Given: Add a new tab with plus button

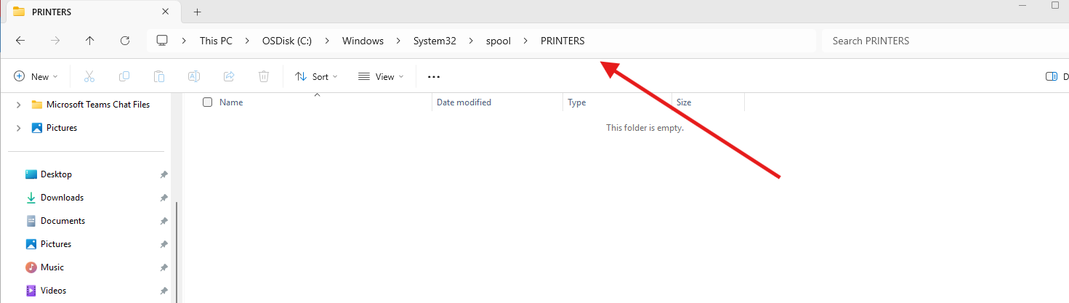Looking at the screenshot, I should (x=197, y=12).
